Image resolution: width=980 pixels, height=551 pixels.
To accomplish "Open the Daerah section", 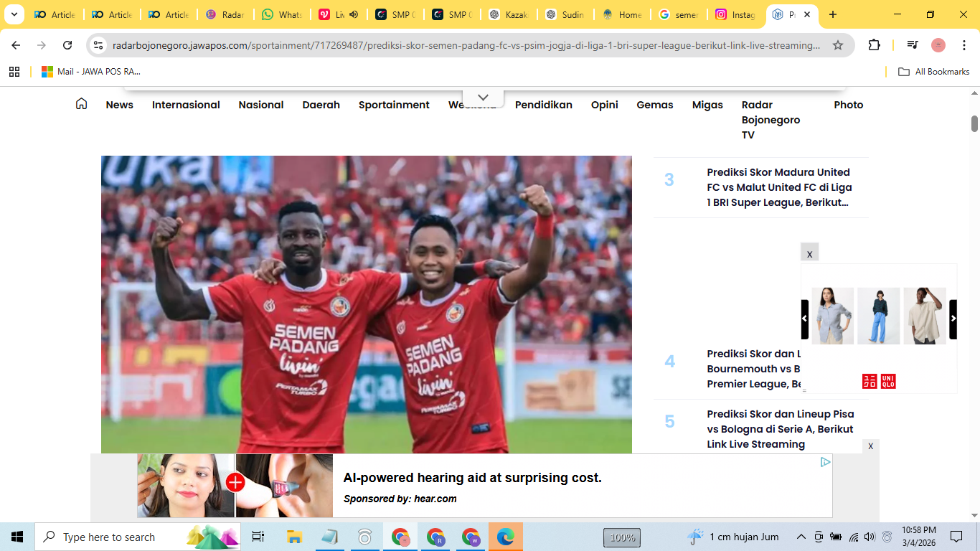I will pyautogui.click(x=321, y=105).
